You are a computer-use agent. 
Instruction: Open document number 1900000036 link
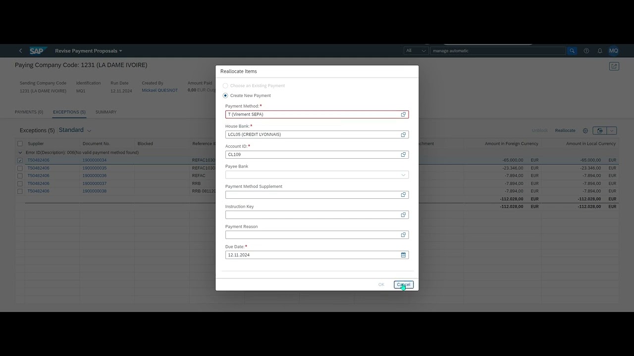coord(95,176)
